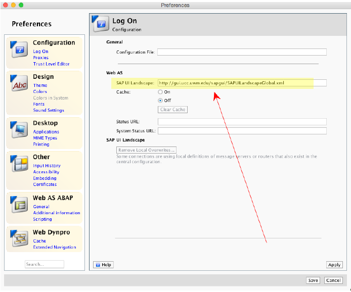Open the Colors settings
The image size is (351, 292).
point(40,91)
